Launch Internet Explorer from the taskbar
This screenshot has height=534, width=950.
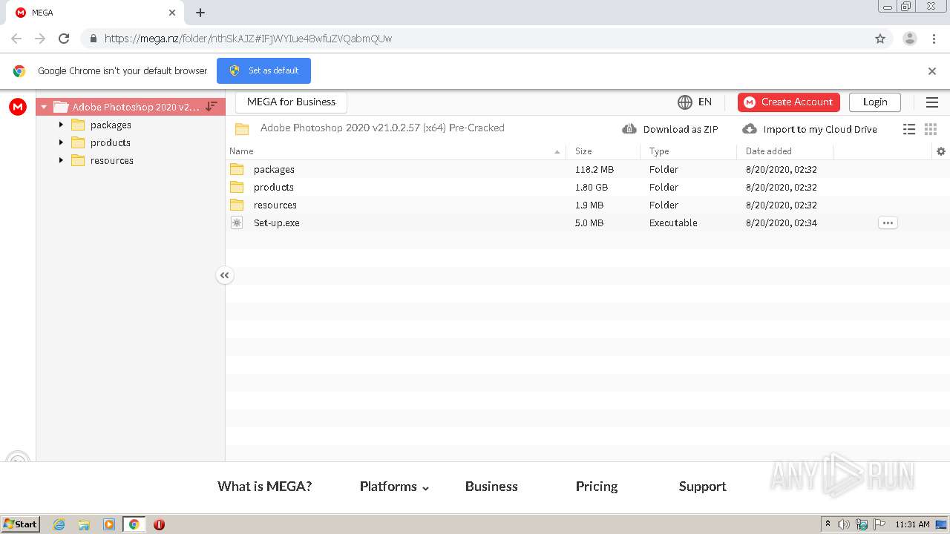click(59, 524)
